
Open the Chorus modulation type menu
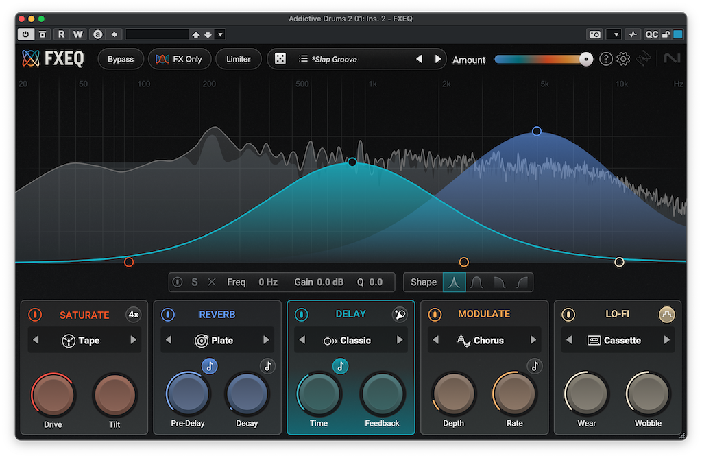pyautogui.click(x=481, y=341)
